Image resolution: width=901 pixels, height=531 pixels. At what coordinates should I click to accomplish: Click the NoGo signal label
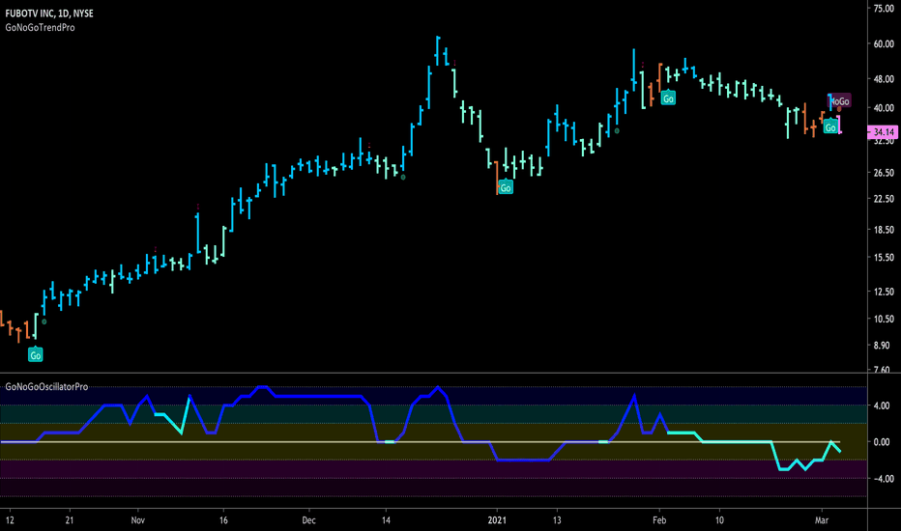(x=839, y=101)
